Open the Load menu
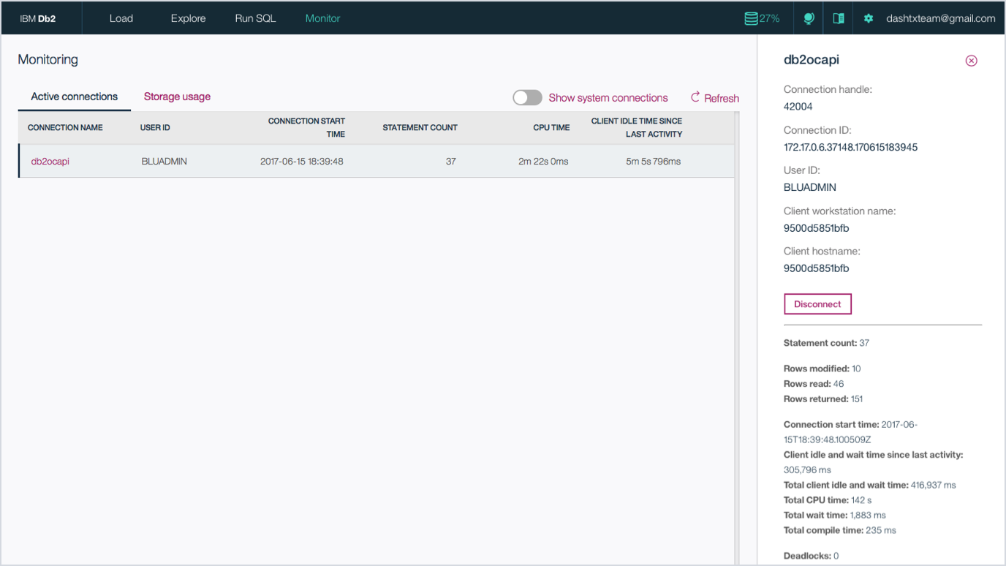Image resolution: width=1006 pixels, height=566 pixels. [x=121, y=18]
